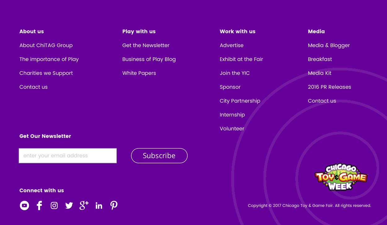Open the Google Plus icon

tap(84, 206)
